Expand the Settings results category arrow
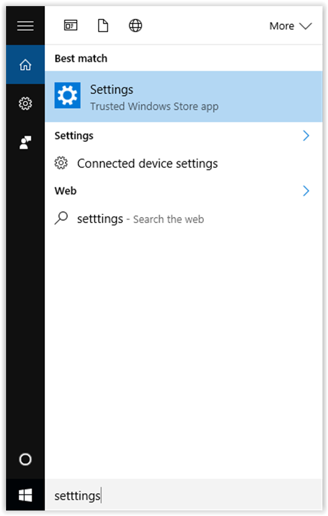This screenshot has height=516, width=328. [306, 136]
